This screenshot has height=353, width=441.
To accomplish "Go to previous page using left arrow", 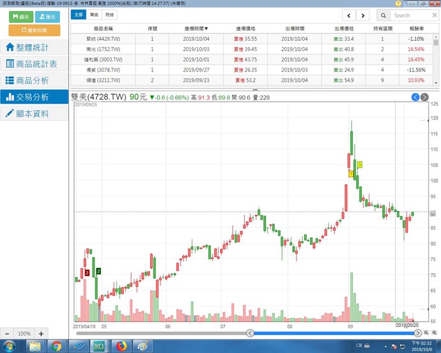I will coord(348,15).
